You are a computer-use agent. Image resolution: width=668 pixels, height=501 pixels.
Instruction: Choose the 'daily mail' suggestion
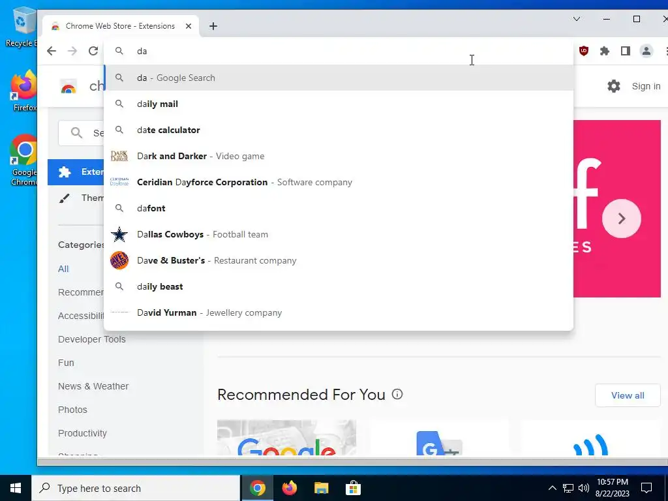339,104
